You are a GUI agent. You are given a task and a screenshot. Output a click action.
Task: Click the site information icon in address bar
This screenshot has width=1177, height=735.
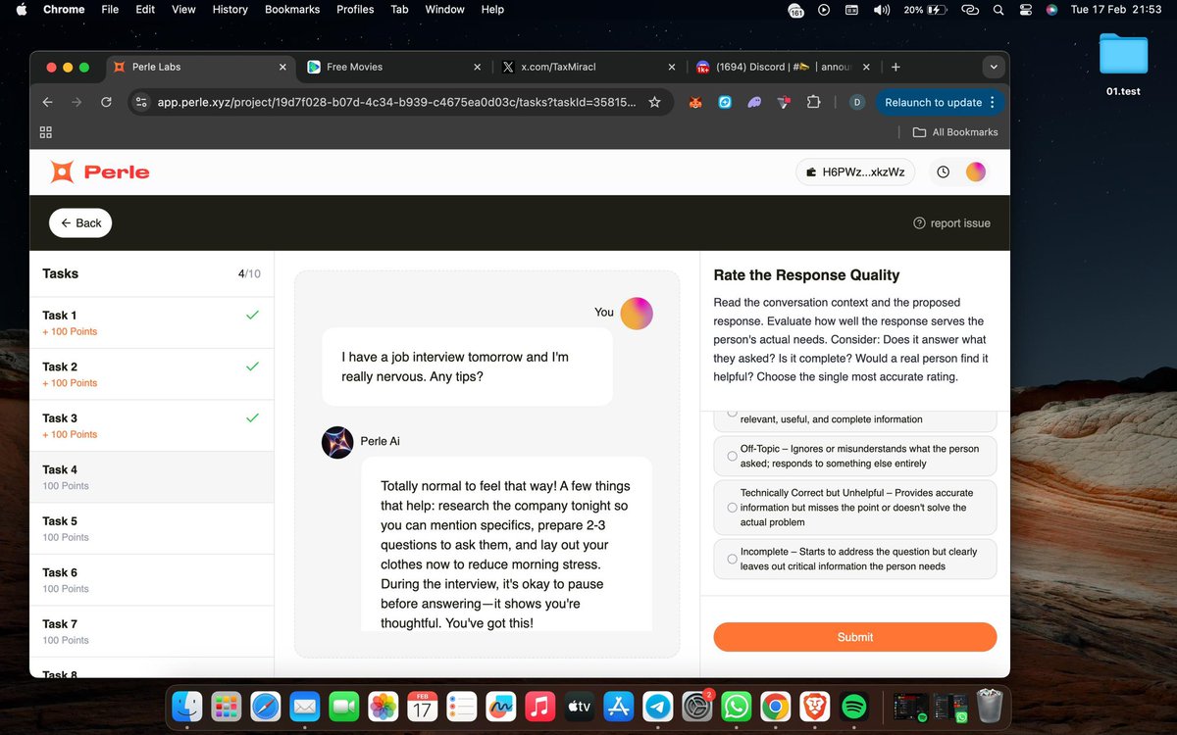141,102
